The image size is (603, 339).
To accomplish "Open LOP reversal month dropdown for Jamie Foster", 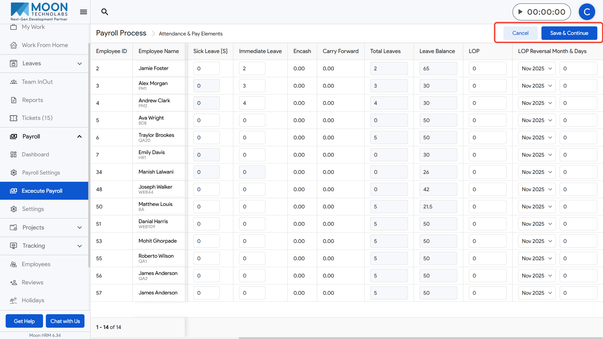I will point(536,68).
